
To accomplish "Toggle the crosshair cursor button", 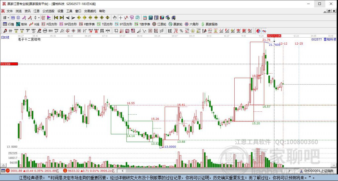I will pos(120,18).
